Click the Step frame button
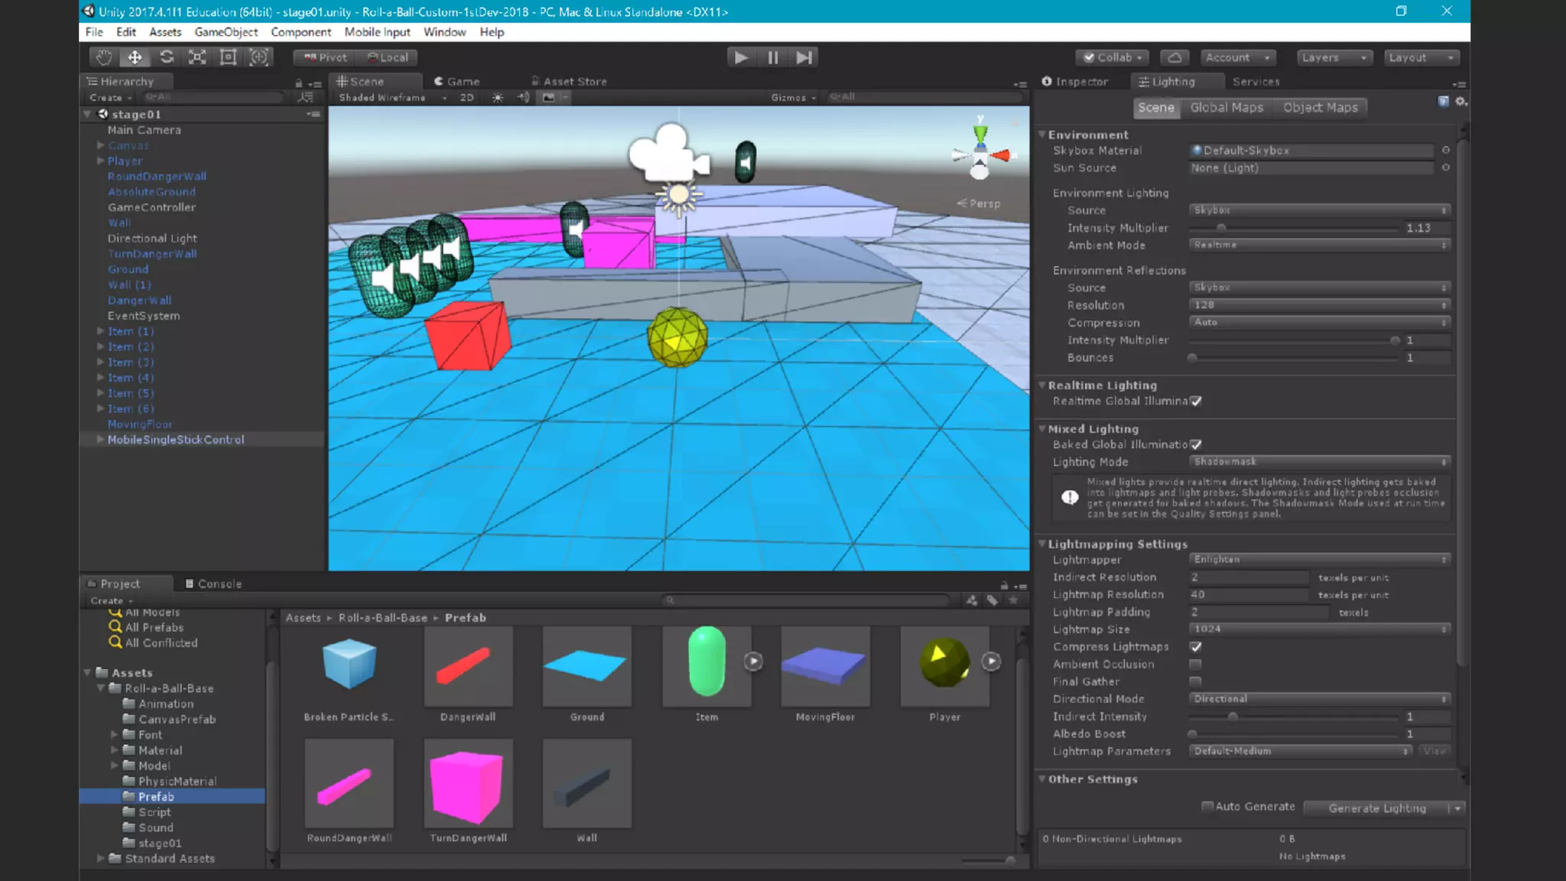 pos(804,57)
